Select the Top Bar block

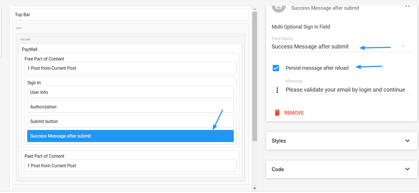pos(130,15)
